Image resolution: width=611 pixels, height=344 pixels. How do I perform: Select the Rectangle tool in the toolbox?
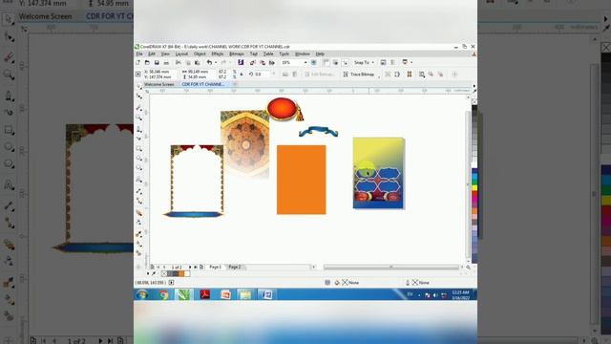click(x=138, y=149)
